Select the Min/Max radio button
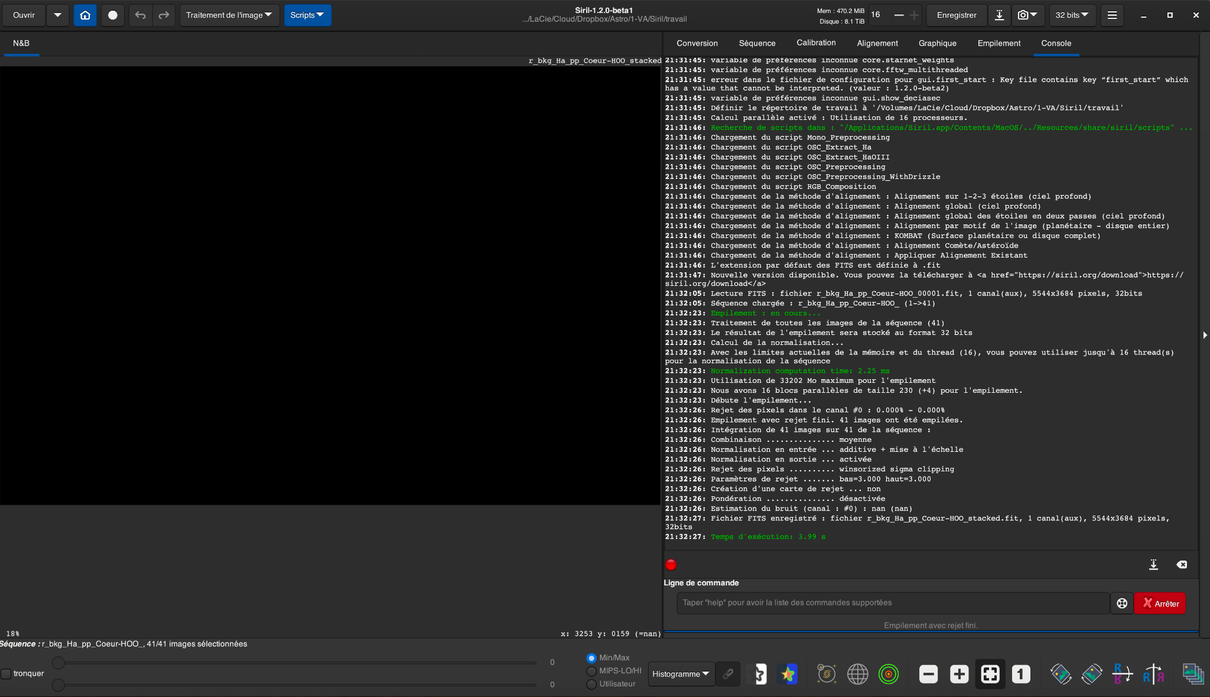1210x697 pixels. pyautogui.click(x=591, y=658)
